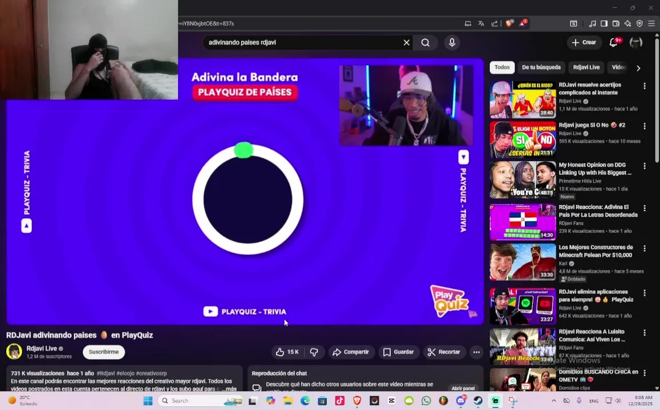The image size is (660, 410).
Task: Open options for My Honest Opinion on DDG
Action: [644, 166]
